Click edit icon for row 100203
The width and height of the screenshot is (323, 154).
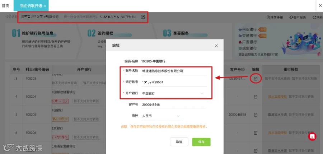click(256, 79)
